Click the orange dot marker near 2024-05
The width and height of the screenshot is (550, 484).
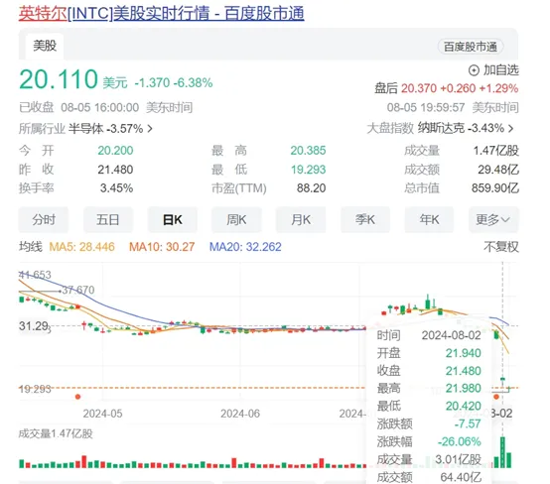77,397
